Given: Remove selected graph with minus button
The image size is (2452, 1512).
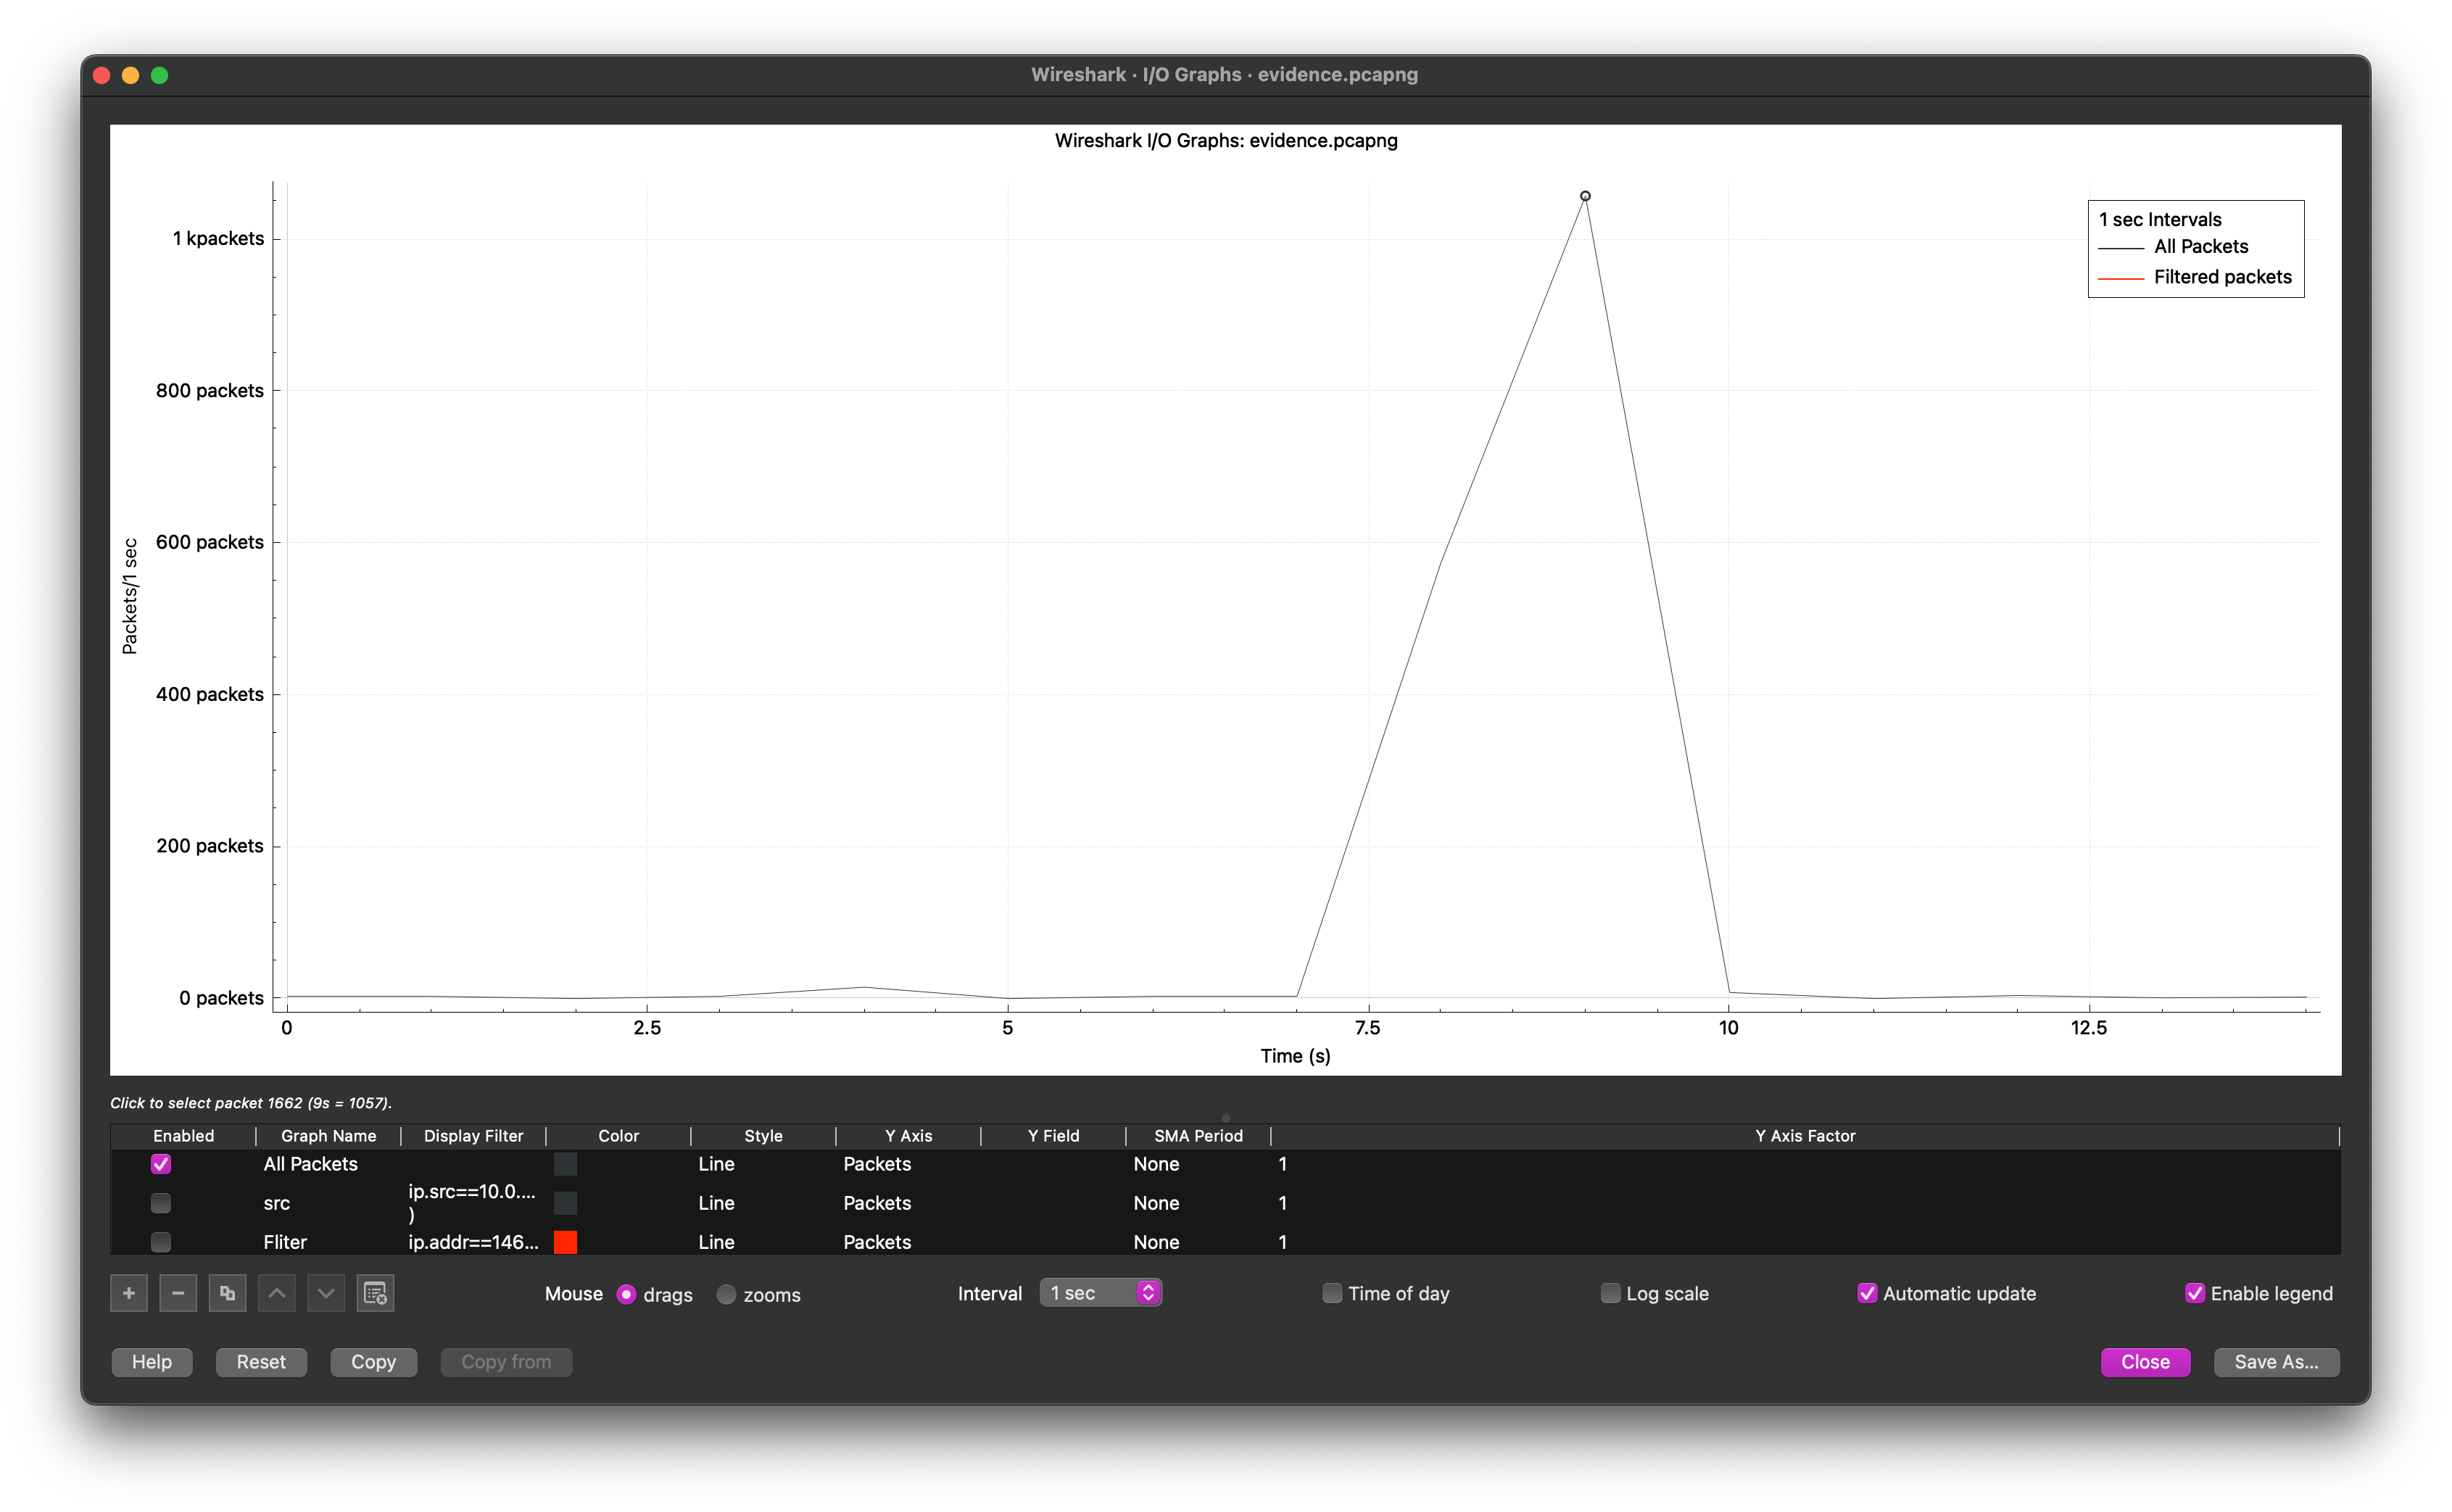Looking at the screenshot, I should 178,1293.
